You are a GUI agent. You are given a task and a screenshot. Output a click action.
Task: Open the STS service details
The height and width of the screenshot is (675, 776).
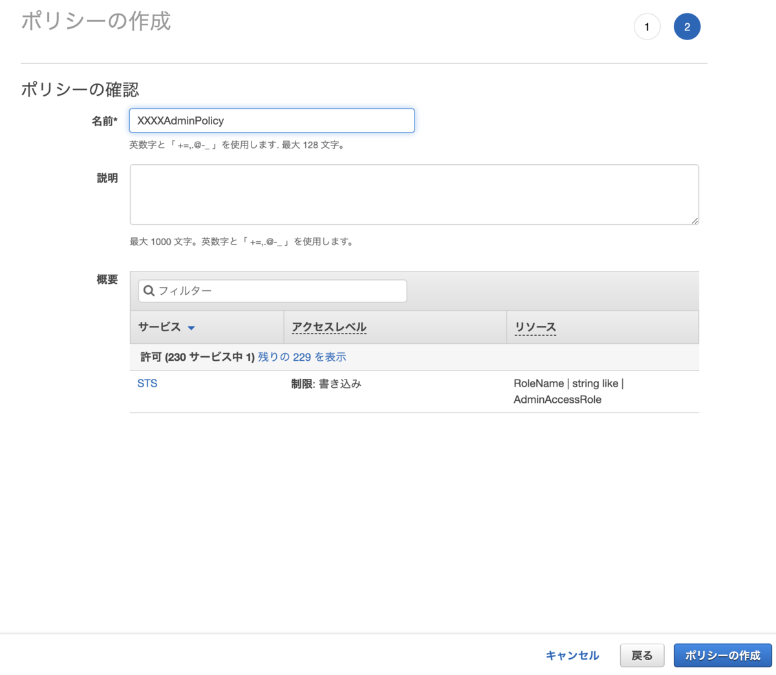point(147,383)
